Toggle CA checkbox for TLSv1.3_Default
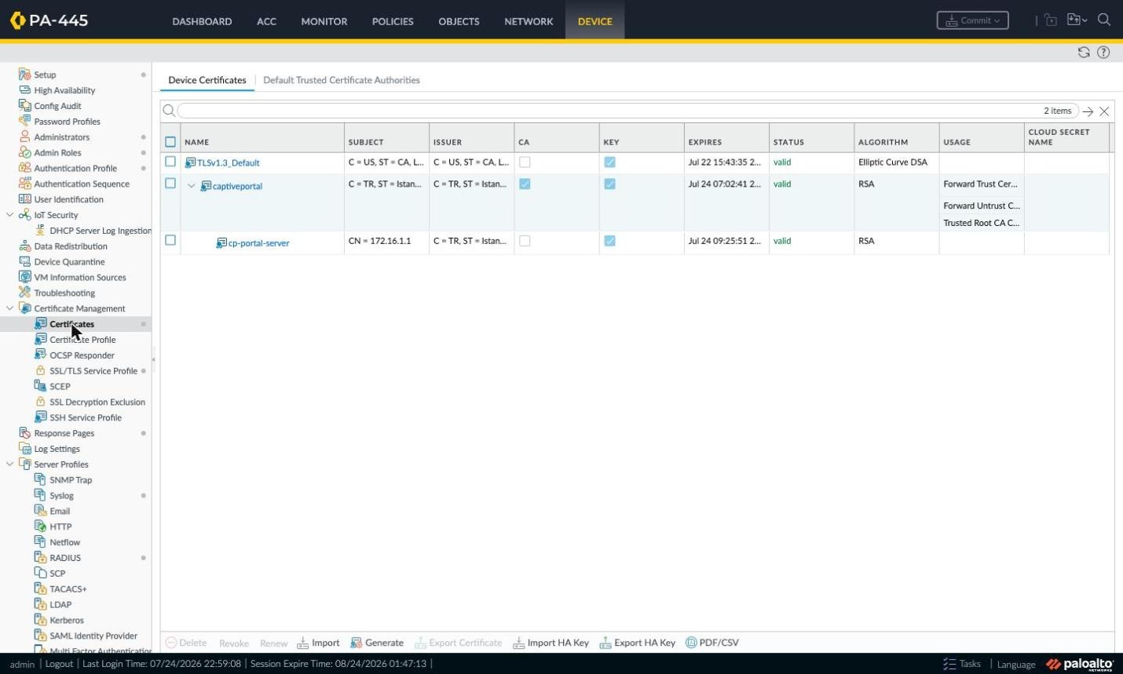Viewport: 1123px width, 674px height. tap(525, 162)
